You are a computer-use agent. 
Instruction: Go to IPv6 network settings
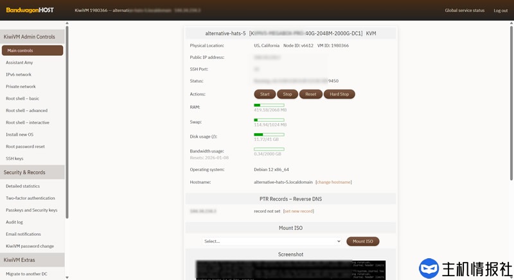pos(19,74)
